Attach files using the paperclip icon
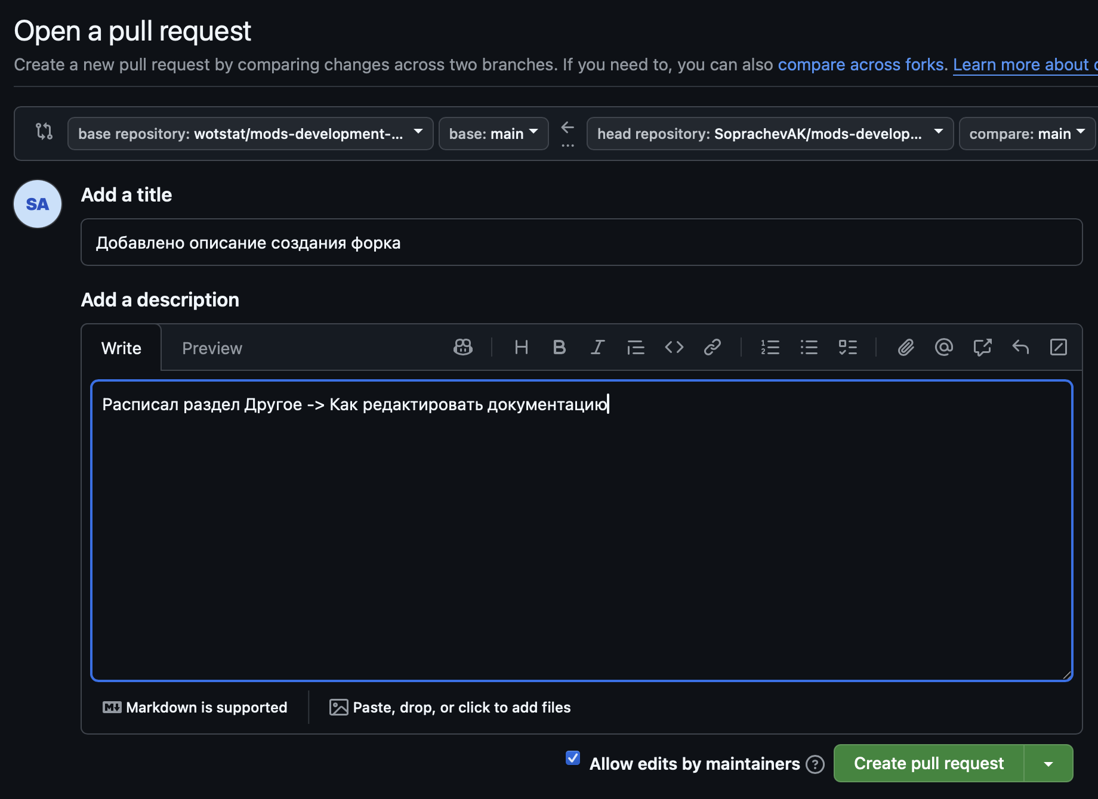Screen dimensions: 1098x799 pyautogui.click(x=906, y=348)
